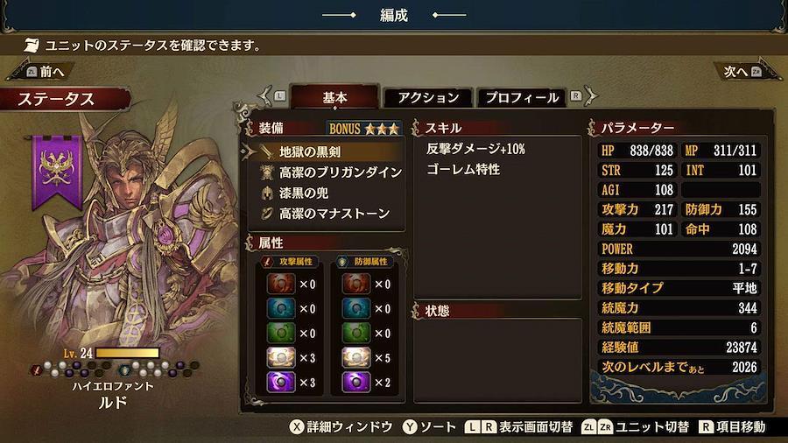Image resolution: width=788 pixels, height=443 pixels.
Task: Select the 基本 tab
Action: tap(334, 97)
